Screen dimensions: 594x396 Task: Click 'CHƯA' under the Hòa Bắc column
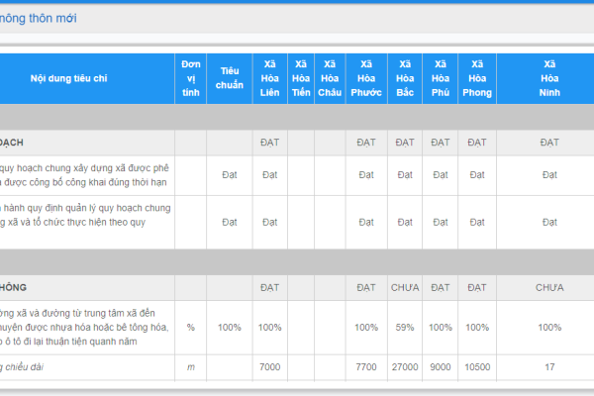(405, 288)
